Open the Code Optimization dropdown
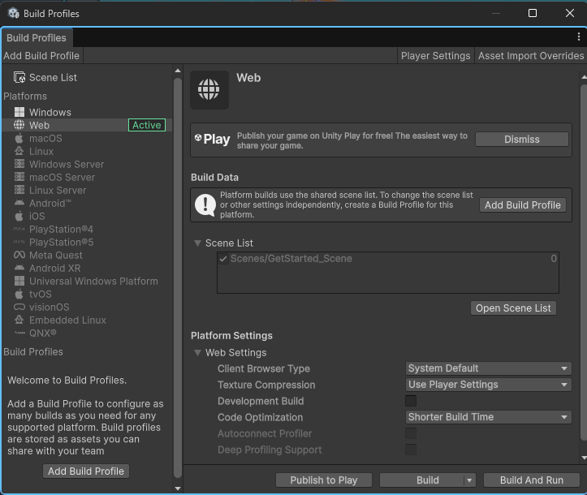 488,417
